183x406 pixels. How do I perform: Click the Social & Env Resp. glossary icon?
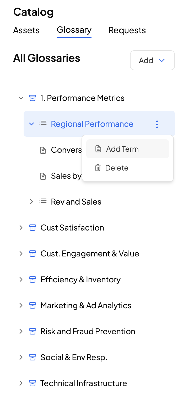(x=32, y=357)
